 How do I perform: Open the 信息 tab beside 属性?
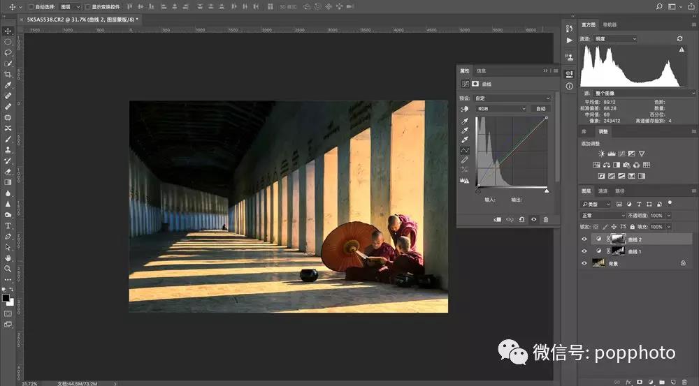click(481, 70)
